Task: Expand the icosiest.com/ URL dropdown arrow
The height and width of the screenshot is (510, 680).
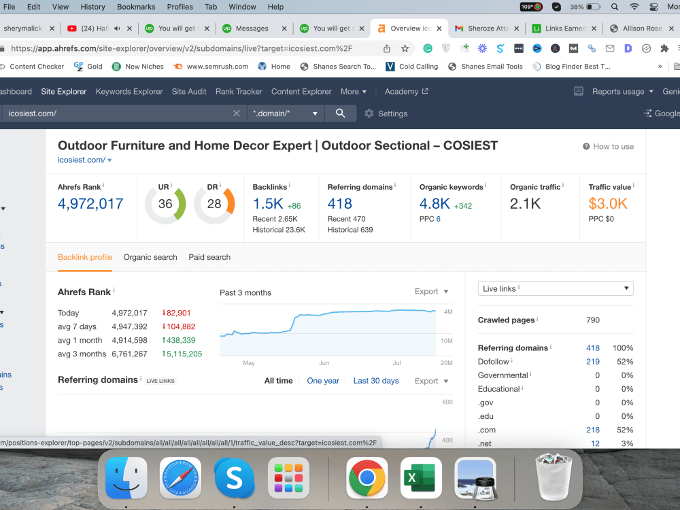Action: point(109,160)
